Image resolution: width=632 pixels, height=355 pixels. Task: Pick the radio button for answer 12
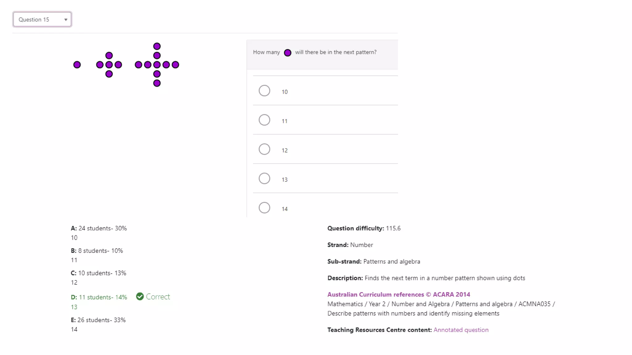264,149
